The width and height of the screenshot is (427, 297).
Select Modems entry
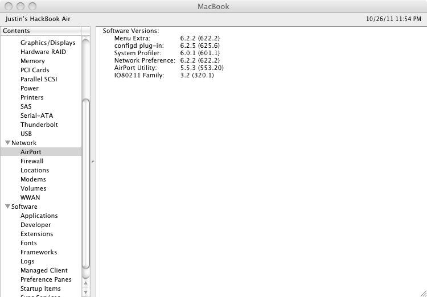[x=33, y=179]
